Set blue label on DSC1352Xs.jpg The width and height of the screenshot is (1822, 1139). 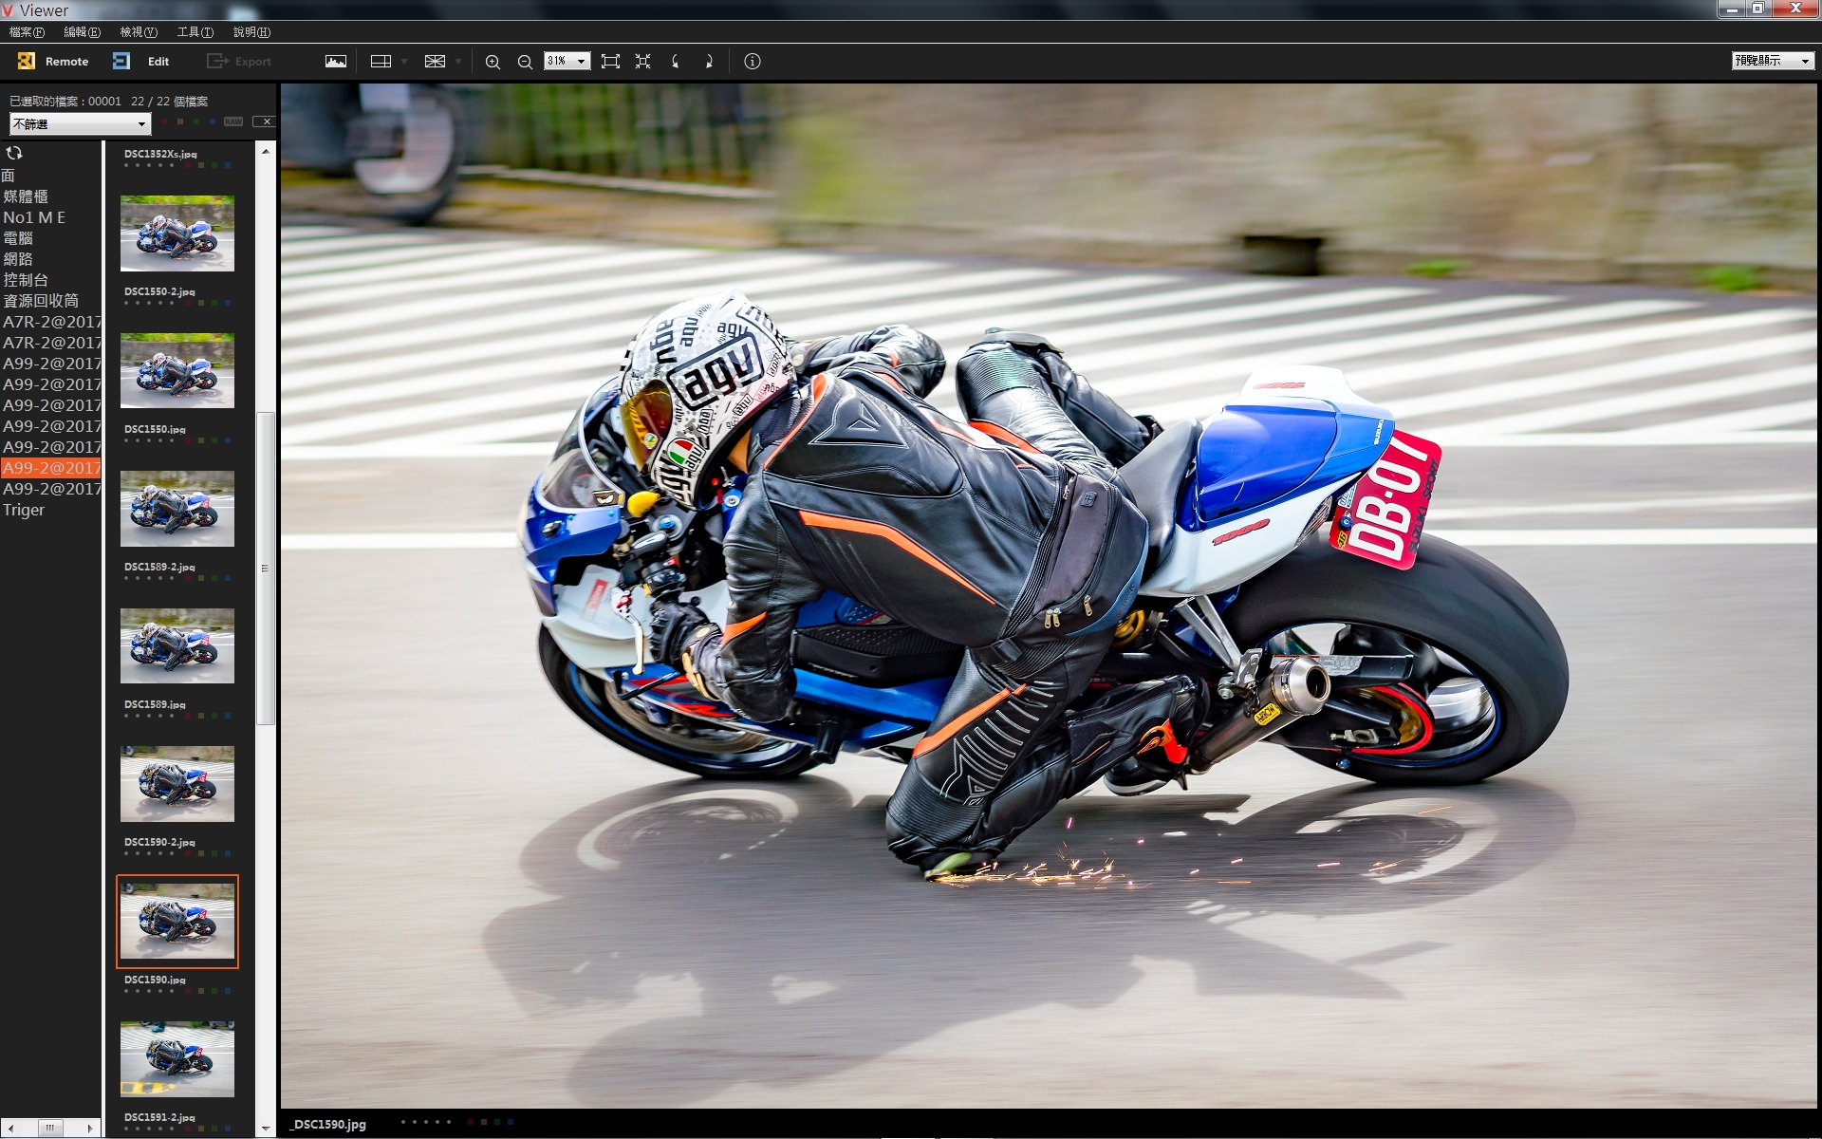click(x=228, y=165)
